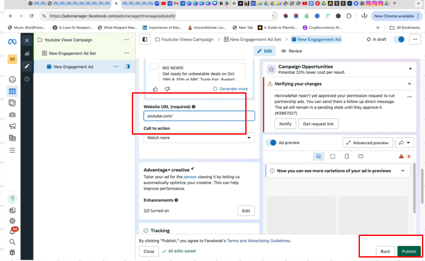Viewport: 425px width, 261px height.
Task: Switch to the Edit tab
Action: [x=265, y=51]
